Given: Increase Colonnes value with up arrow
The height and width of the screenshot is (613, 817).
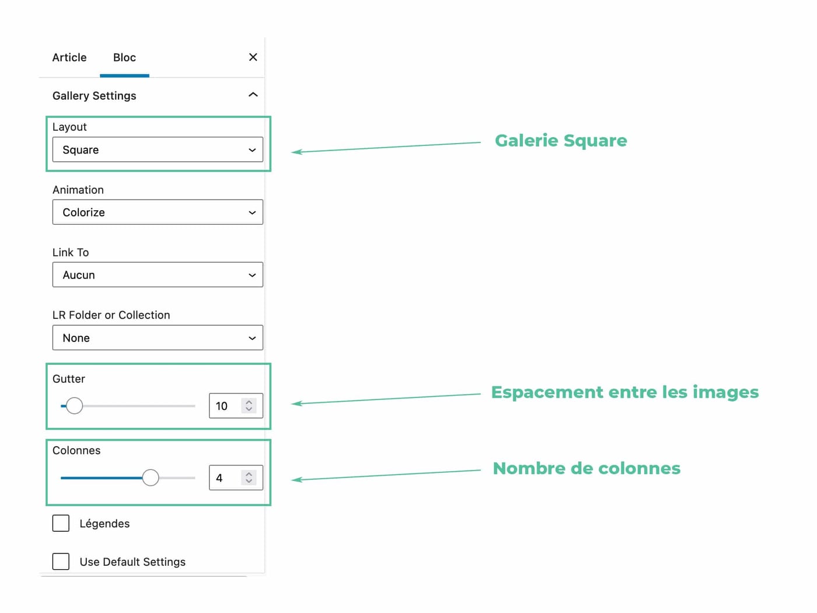Looking at the screenshot, I should pyautogui.click(x=249, y=473).
